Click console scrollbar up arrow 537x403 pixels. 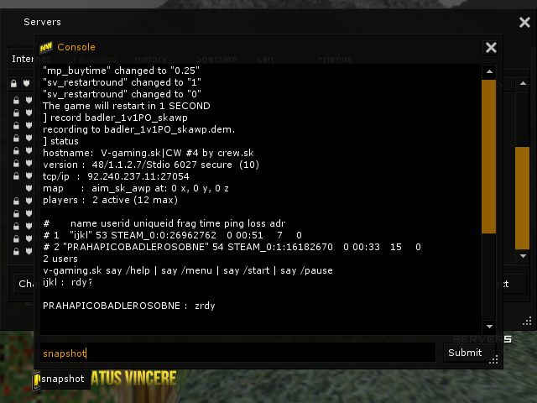coord(489,71)
